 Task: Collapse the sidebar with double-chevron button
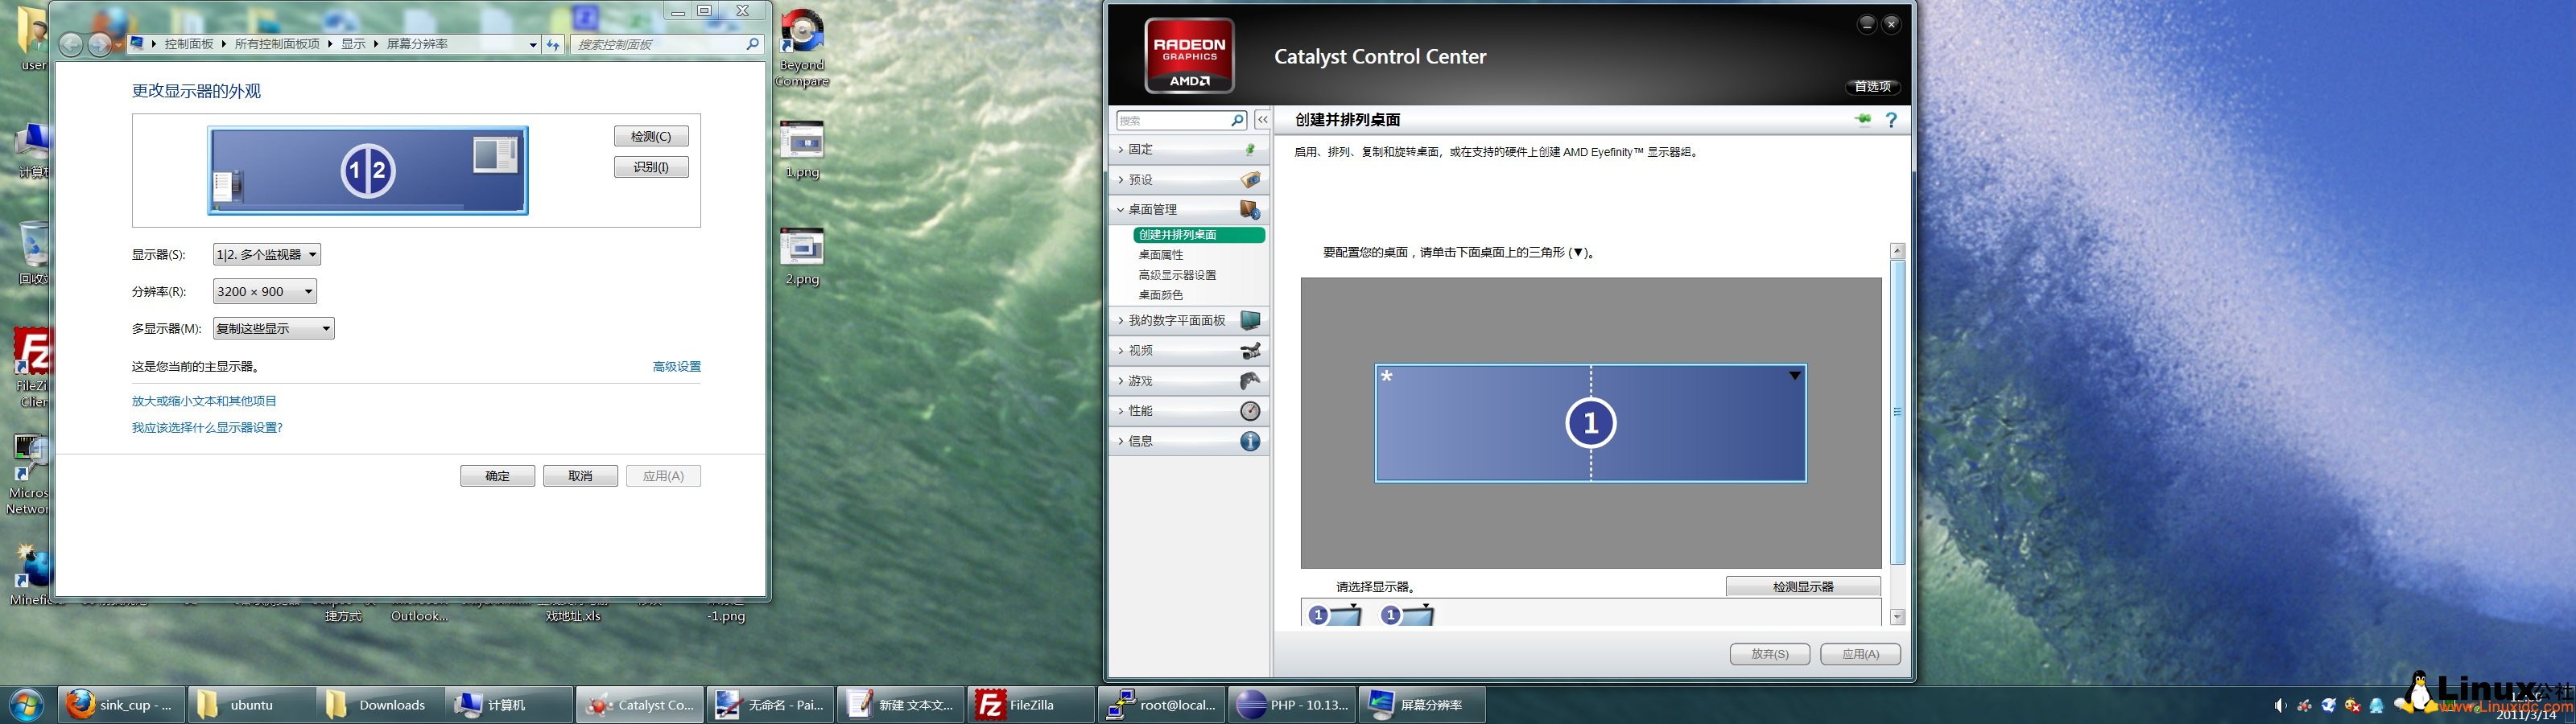pos(1263,120)
